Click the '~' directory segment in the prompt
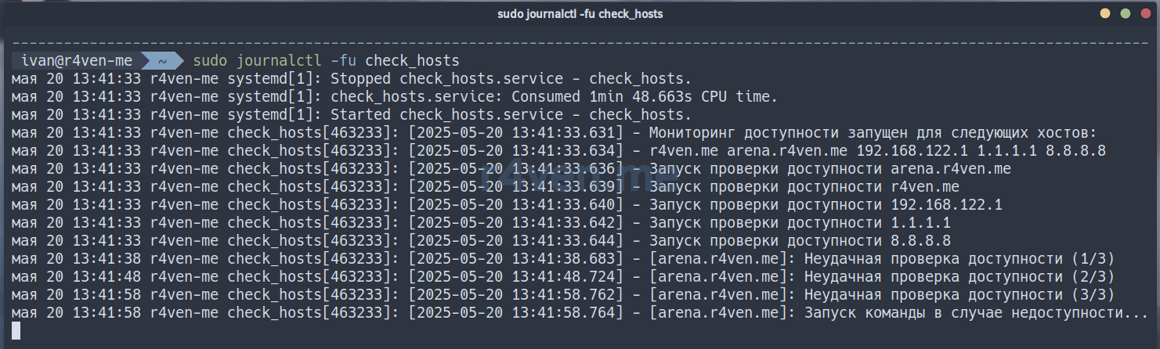The height and width of the screenshot is (349, 1160). (162, 60)
